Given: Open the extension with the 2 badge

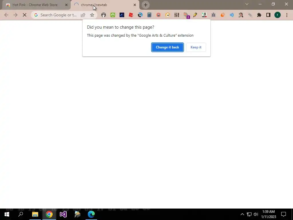Looking at the screenshot, I should pyautogui.click(x=186, y=15).
